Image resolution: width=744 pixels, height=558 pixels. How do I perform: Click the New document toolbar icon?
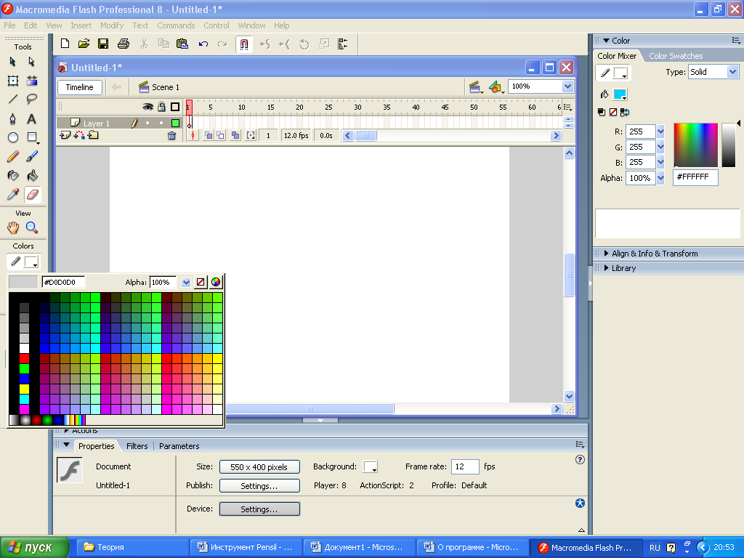65,44
